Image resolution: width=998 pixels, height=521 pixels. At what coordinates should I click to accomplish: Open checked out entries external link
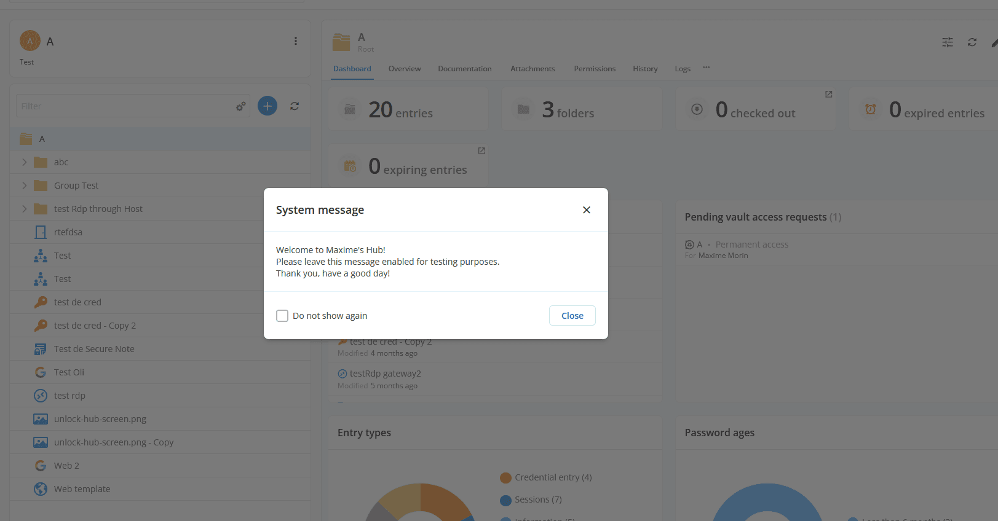(828, 95)
